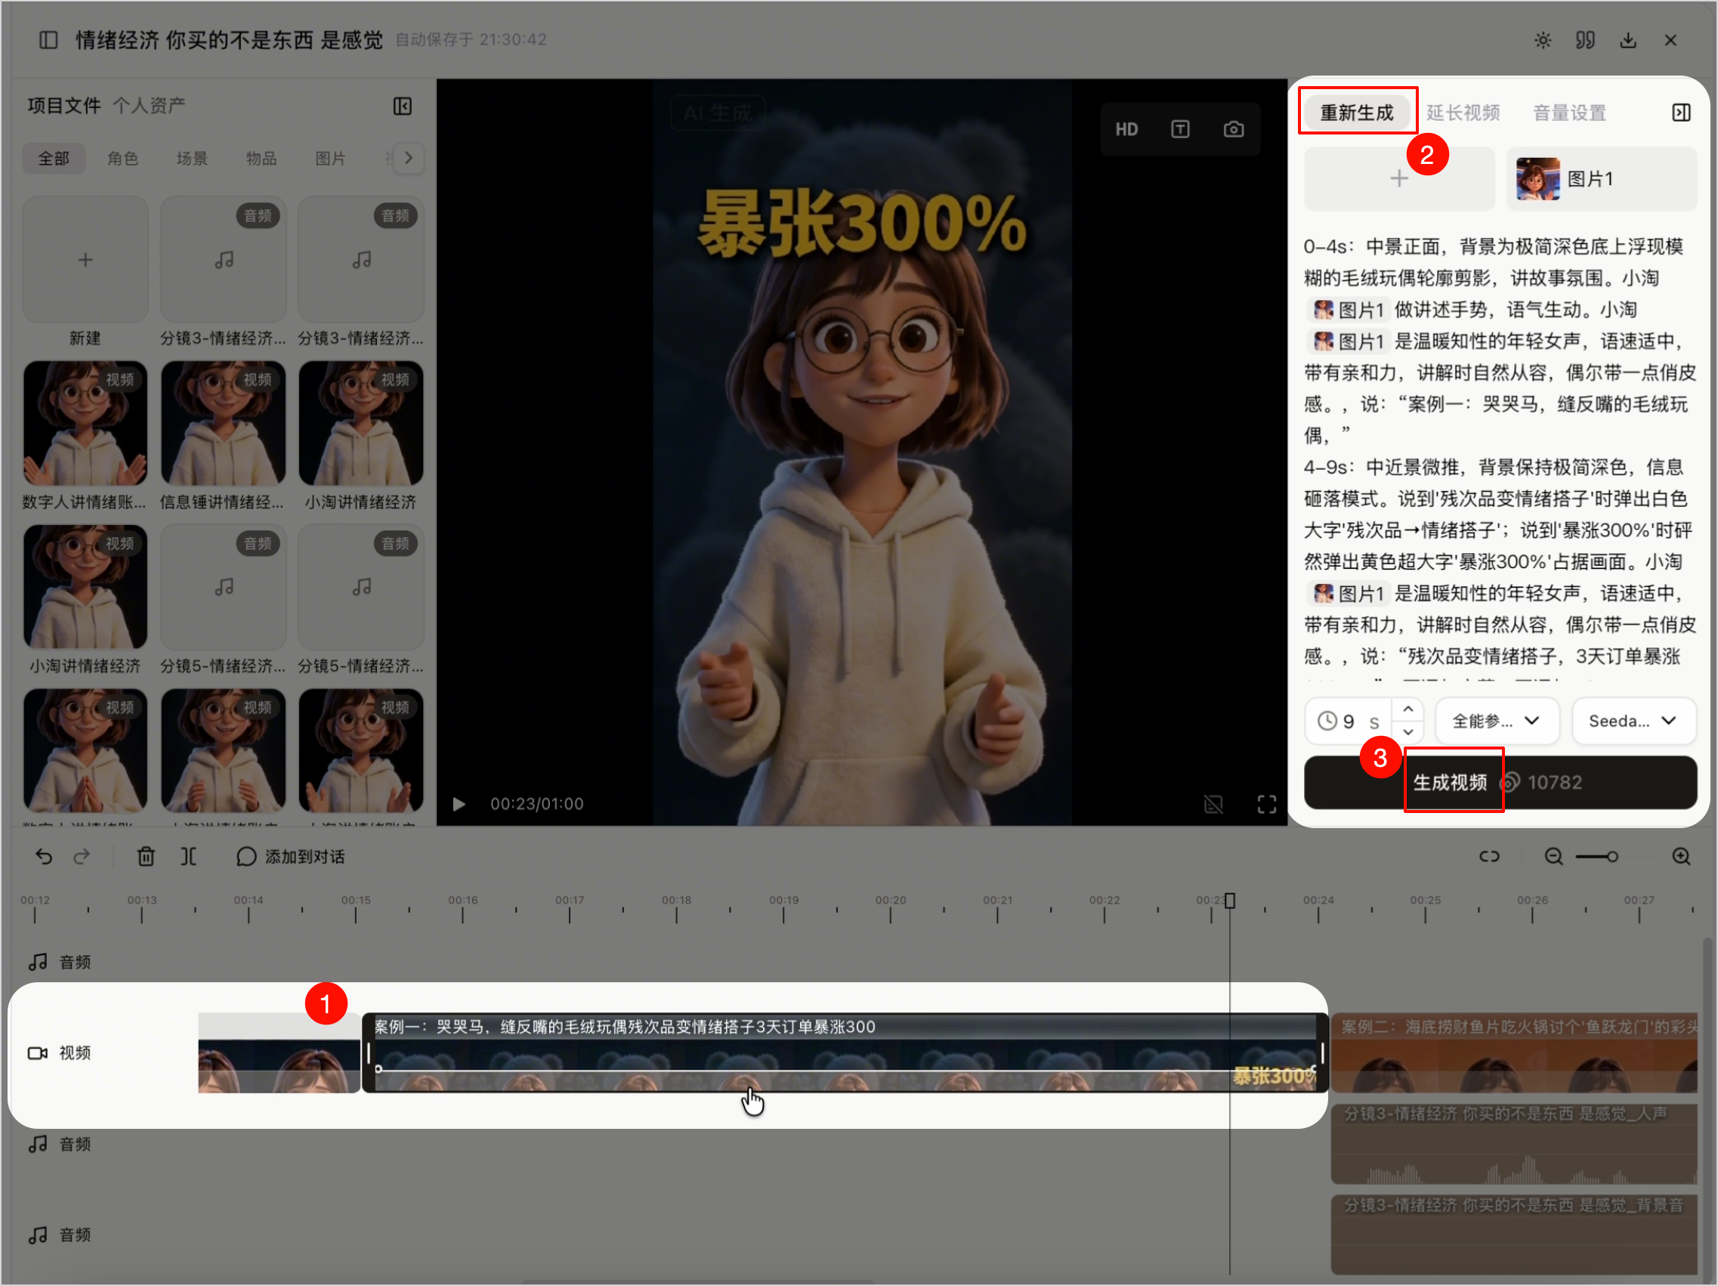Click the split clip icon
Screen dimensions: 1718x1286
pos(189,857)
